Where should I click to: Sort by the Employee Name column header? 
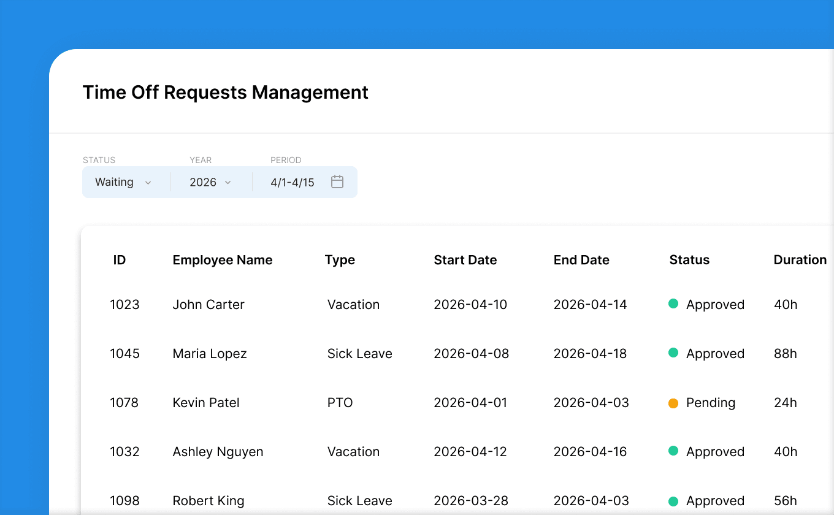tap(223, 260)
